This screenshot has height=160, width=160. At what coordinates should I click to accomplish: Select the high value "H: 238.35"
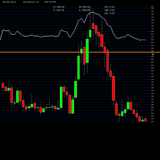point(84,7)
